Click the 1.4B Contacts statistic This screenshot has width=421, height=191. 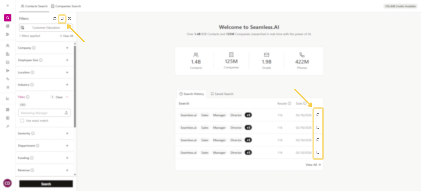[196, 61]
